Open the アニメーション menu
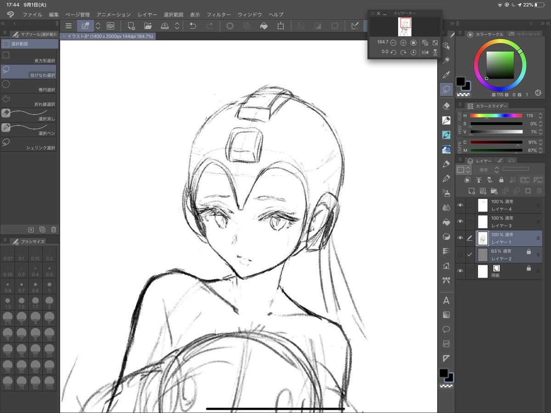The image size is (551, 413). pos(113,15)
